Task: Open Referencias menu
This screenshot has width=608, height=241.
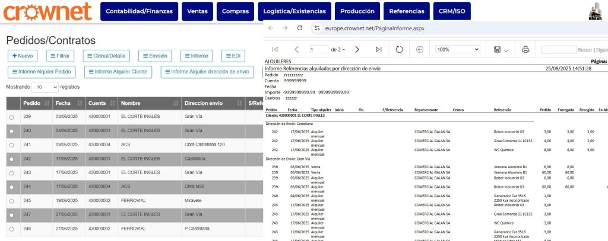Action: (x=407, y=11)
